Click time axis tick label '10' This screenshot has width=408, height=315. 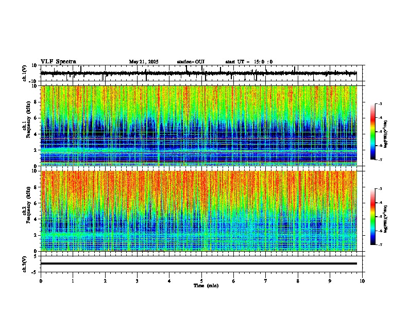point(362,281)
